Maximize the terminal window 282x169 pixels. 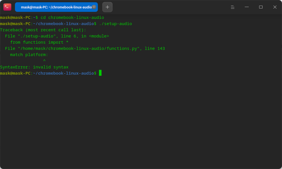[261, 7]
